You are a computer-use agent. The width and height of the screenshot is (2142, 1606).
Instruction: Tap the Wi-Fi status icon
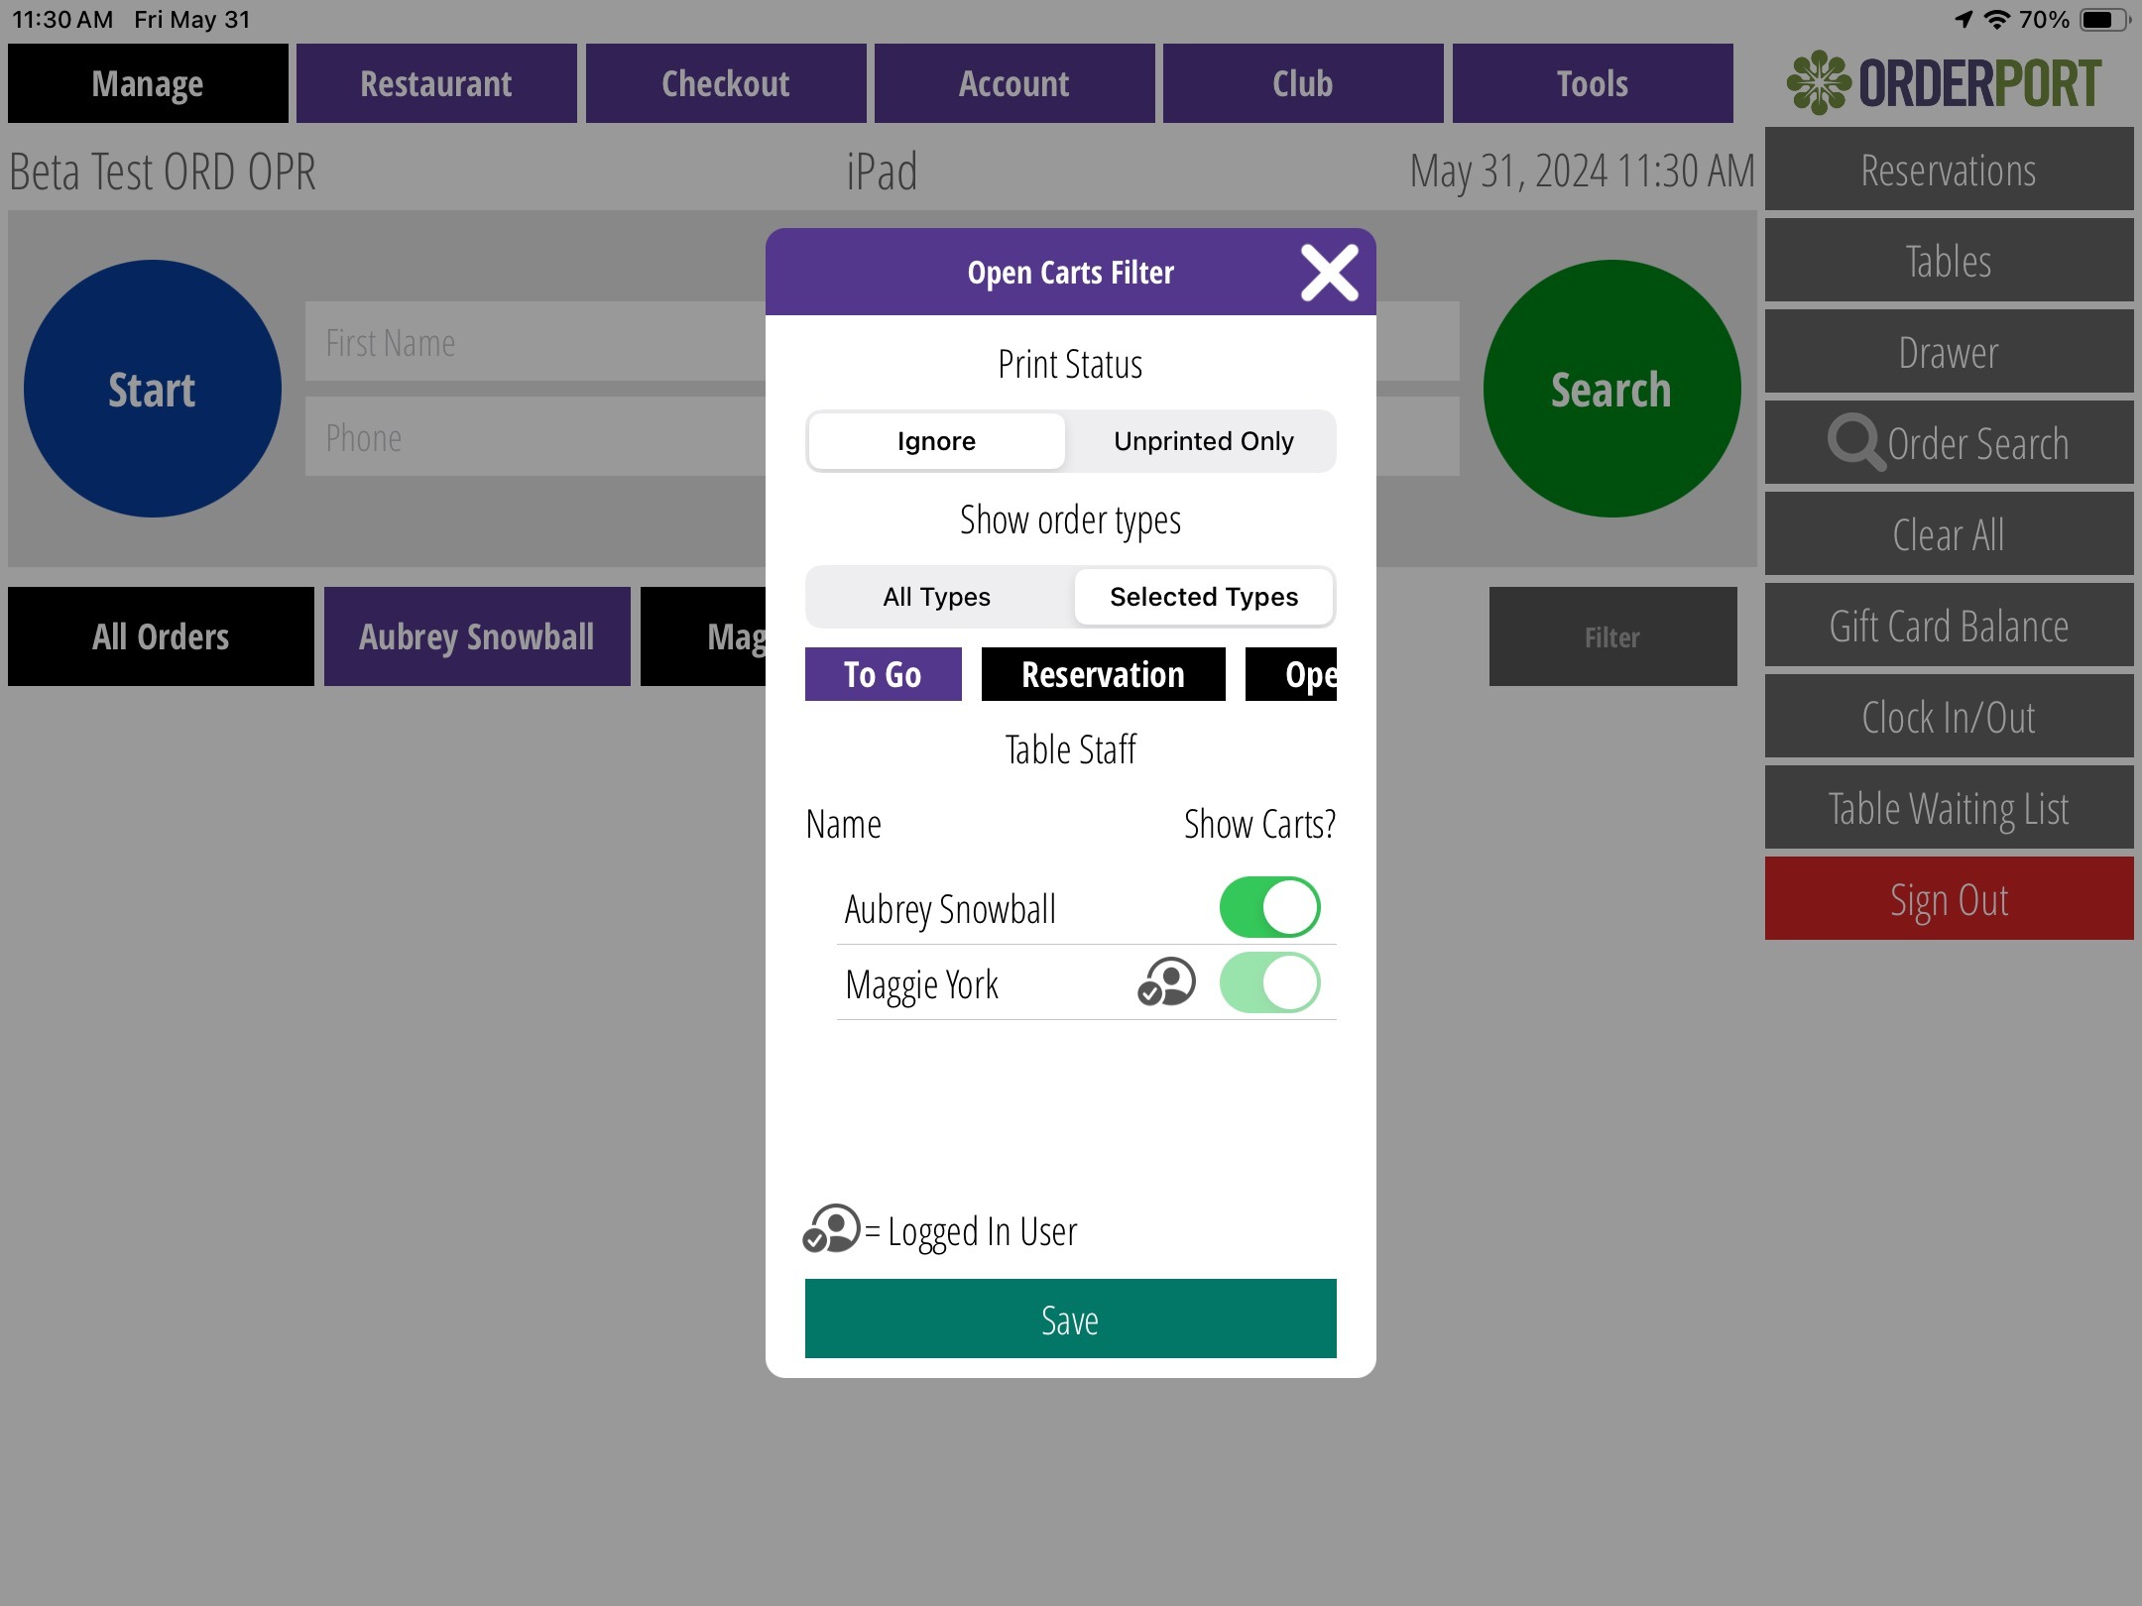(x=1996, y=20)
